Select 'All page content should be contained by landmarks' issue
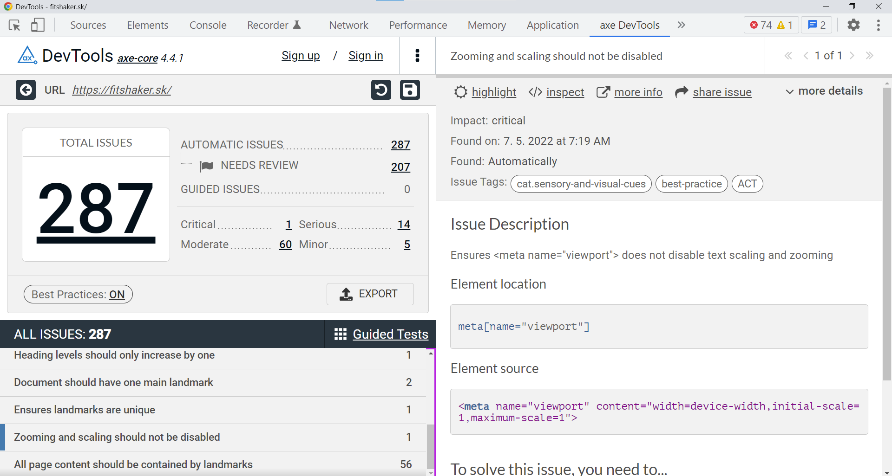 coord(133,464)
